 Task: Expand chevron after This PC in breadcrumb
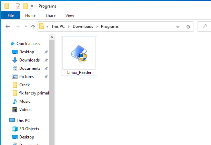pyautogui.click(x=69, y=26)
